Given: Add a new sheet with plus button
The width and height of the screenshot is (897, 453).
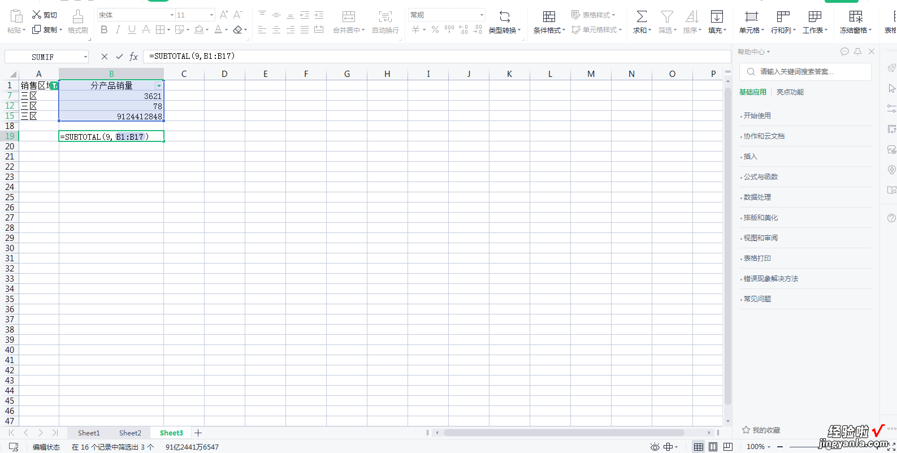Looking at the screenshot, I should tap(198, 433).
